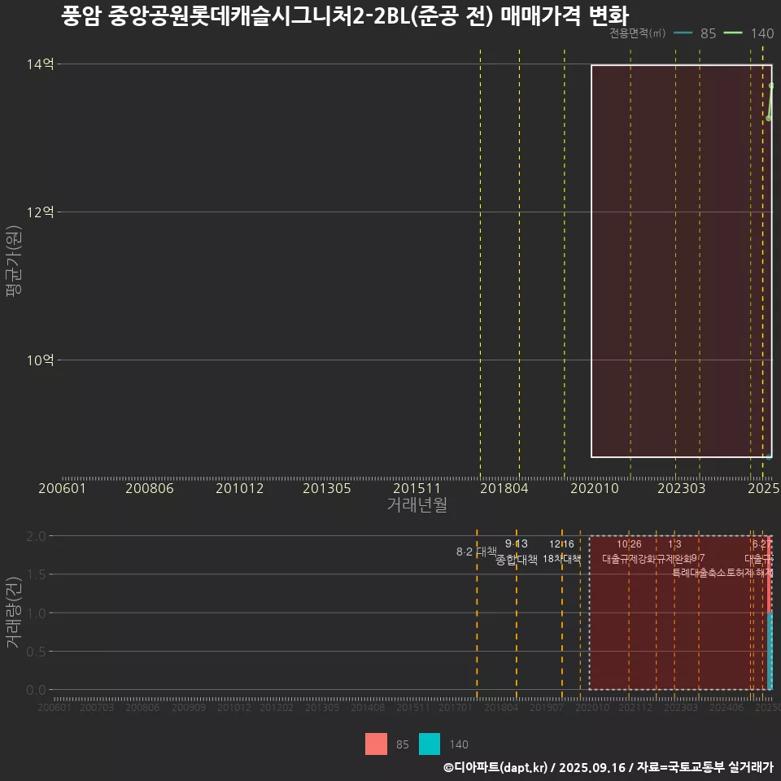Click '201408' on the lower x-axis
This screenshot has height=781, width=781.
click(368, 707)
